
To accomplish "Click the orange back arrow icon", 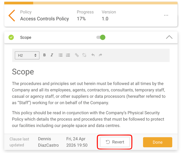I will tap(12, 16).
